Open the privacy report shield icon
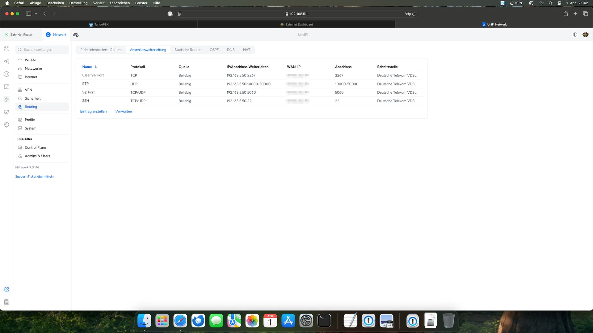 (170, 14)
